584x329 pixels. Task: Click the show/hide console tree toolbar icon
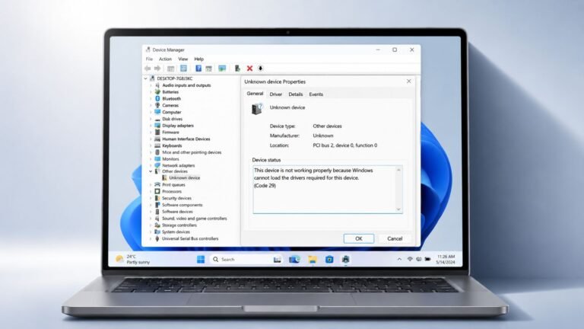click(x=170, y=69)
